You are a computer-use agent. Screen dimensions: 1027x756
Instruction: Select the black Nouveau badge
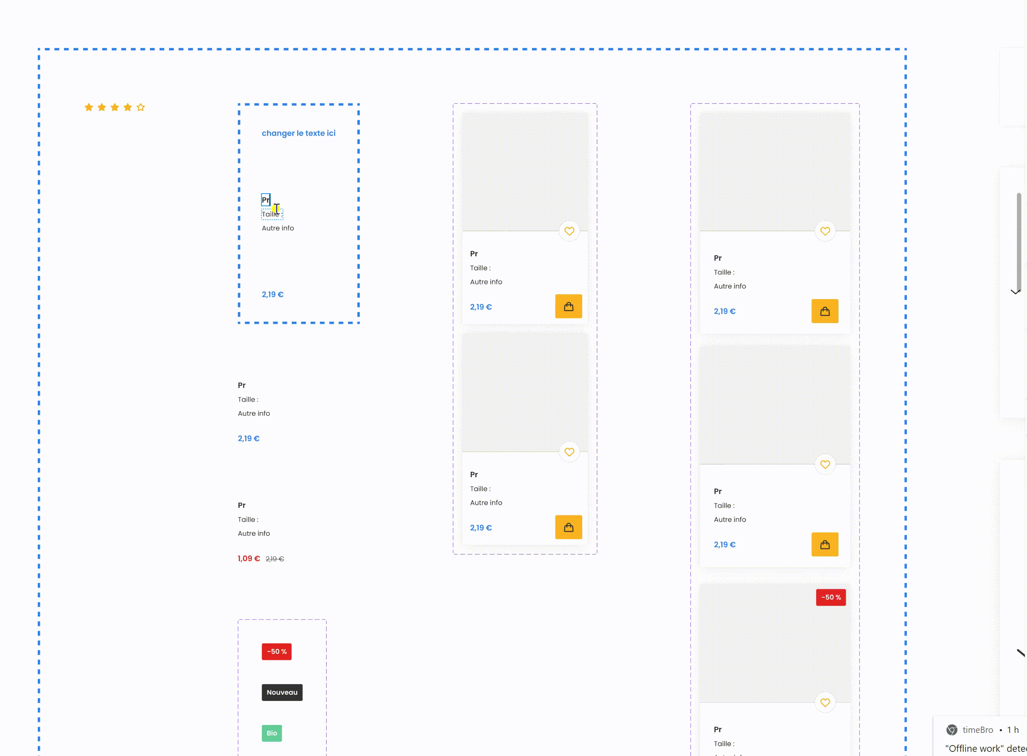[282, 693]
